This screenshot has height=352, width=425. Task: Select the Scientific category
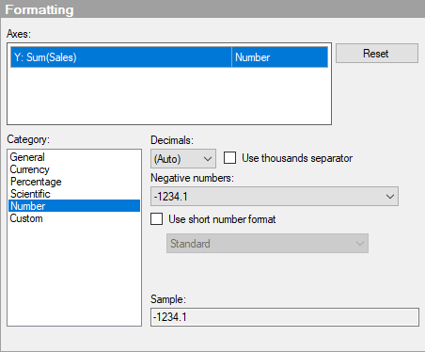tap(30, 194)
